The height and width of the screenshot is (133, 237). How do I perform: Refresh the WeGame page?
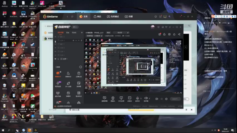tap(72, 17)
